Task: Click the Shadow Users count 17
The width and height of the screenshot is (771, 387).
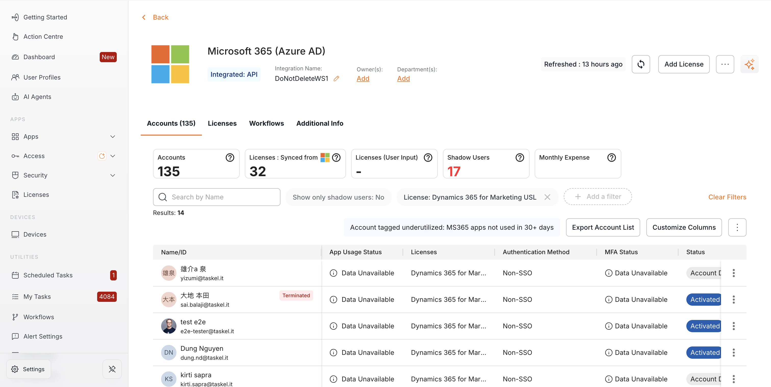Action: click(x=454, y=172)
